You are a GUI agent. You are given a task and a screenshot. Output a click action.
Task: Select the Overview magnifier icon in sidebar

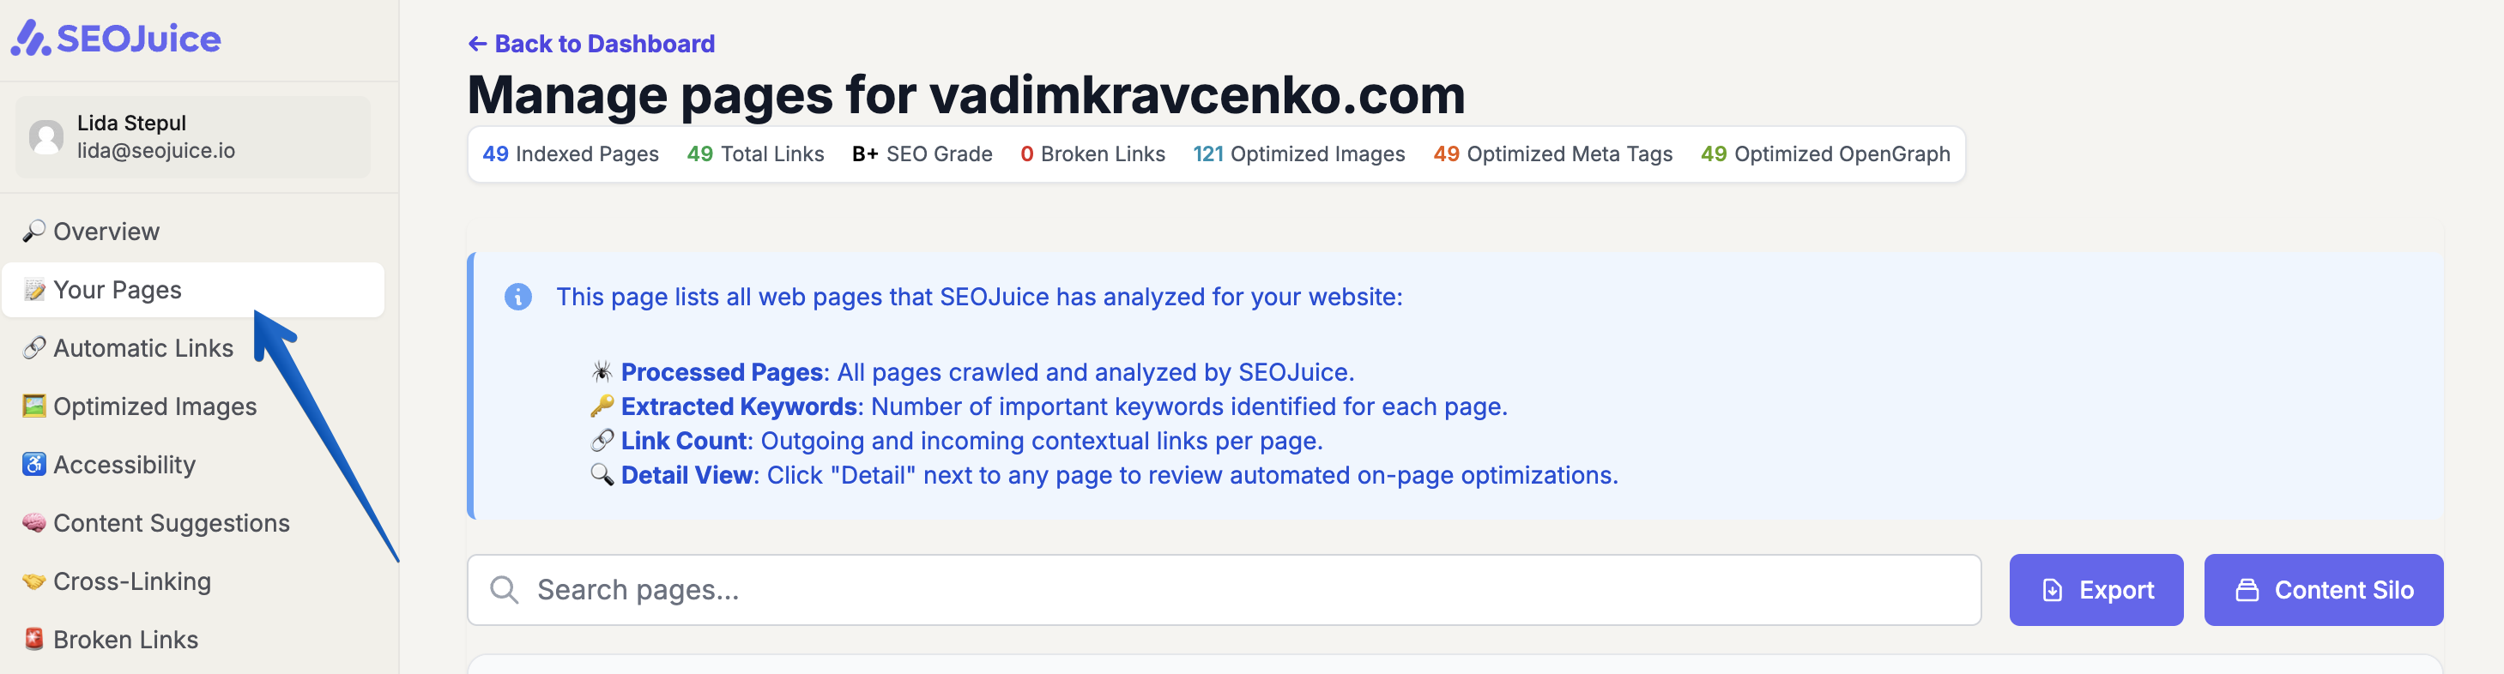tap(35, 232)
